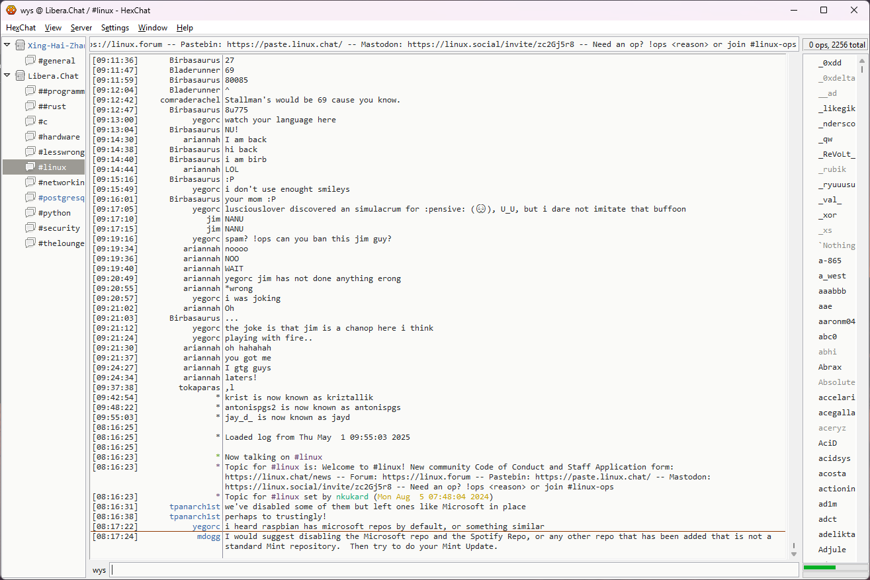Click the #security channel icon
This screenshot has height=580, width=870.
pyautogui.click(x=30, y=228)
